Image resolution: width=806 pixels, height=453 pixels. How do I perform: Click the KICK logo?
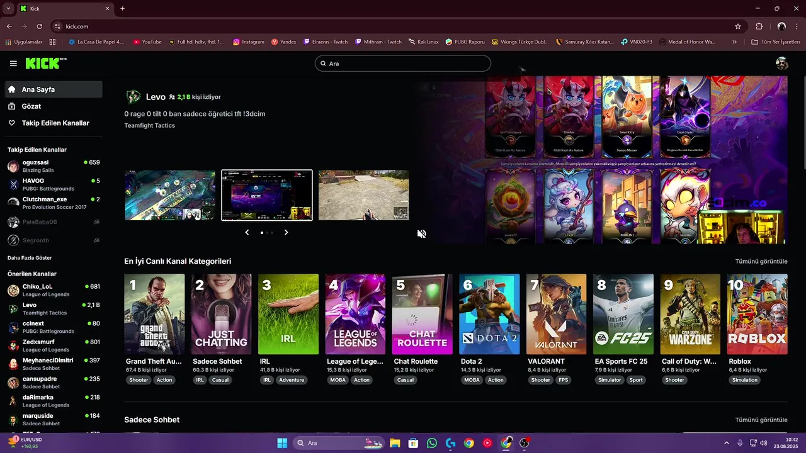(46, 63)
